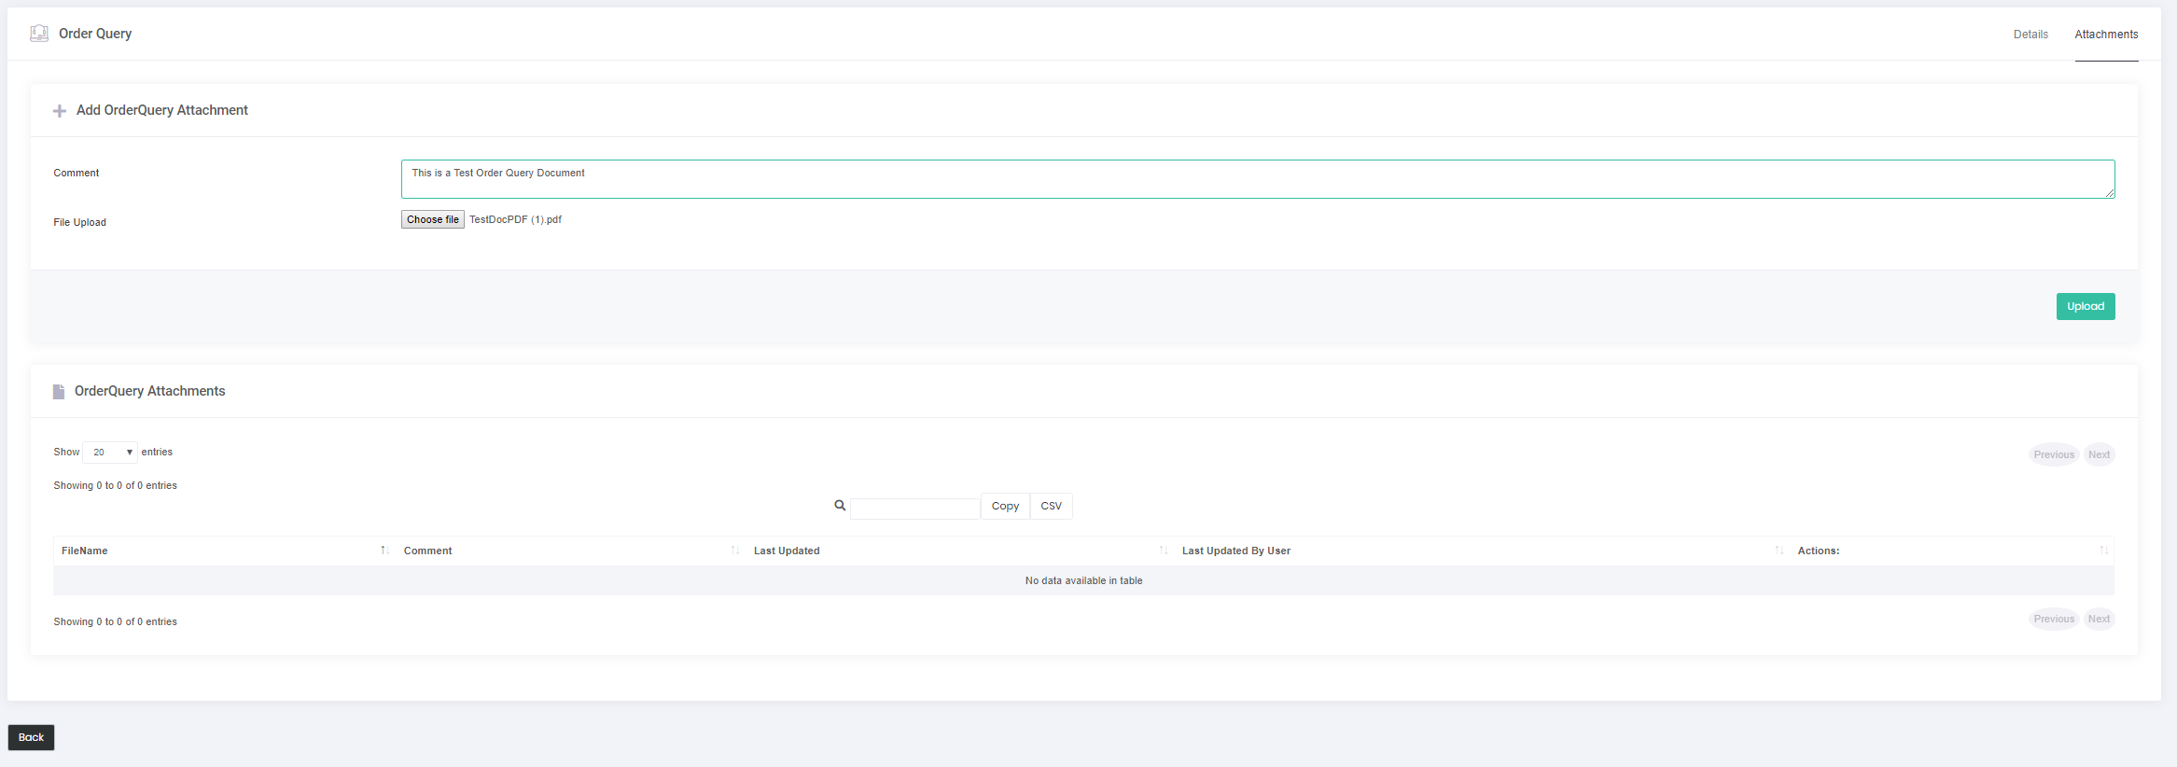Click the bottom 'Showing 0 to 0 of 0 entries' text

click(x=116, y=622)
